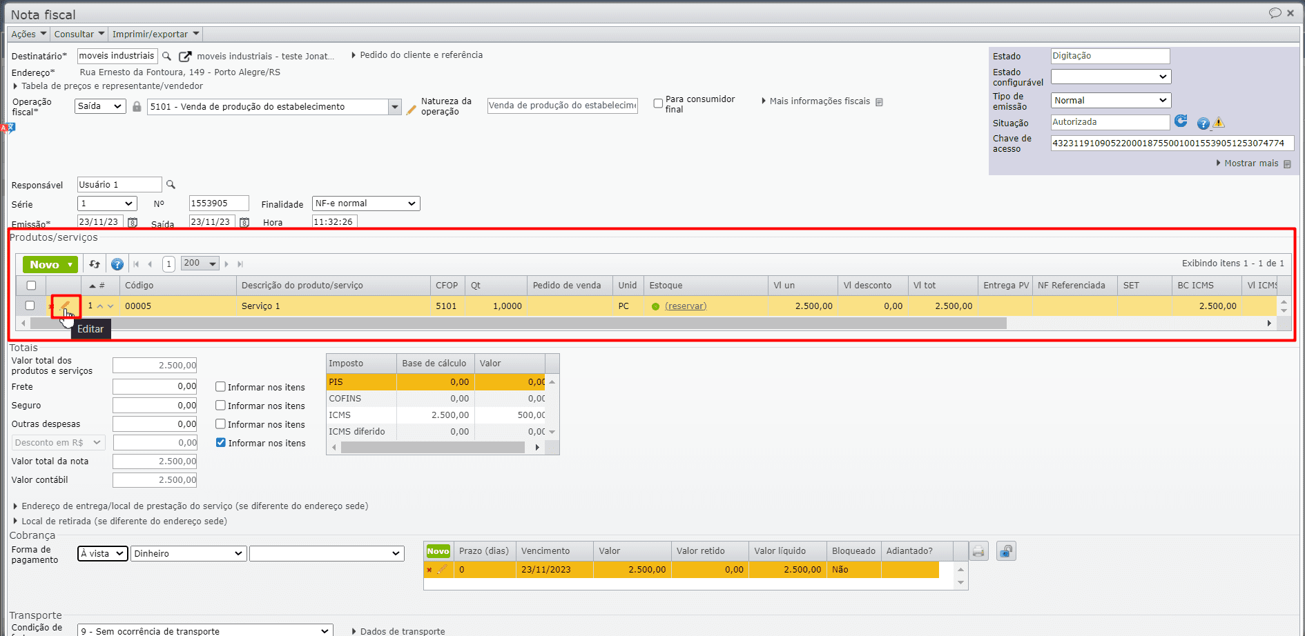Open the Imprimir/exportar menu

tap(156, 34)
